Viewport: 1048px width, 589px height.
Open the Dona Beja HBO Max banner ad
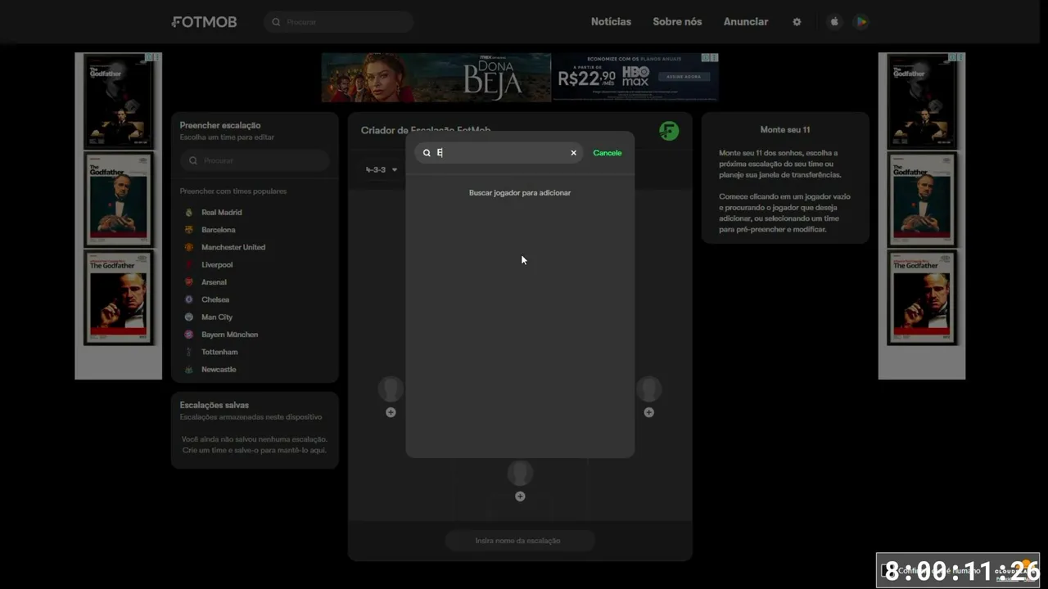point(520,78)
